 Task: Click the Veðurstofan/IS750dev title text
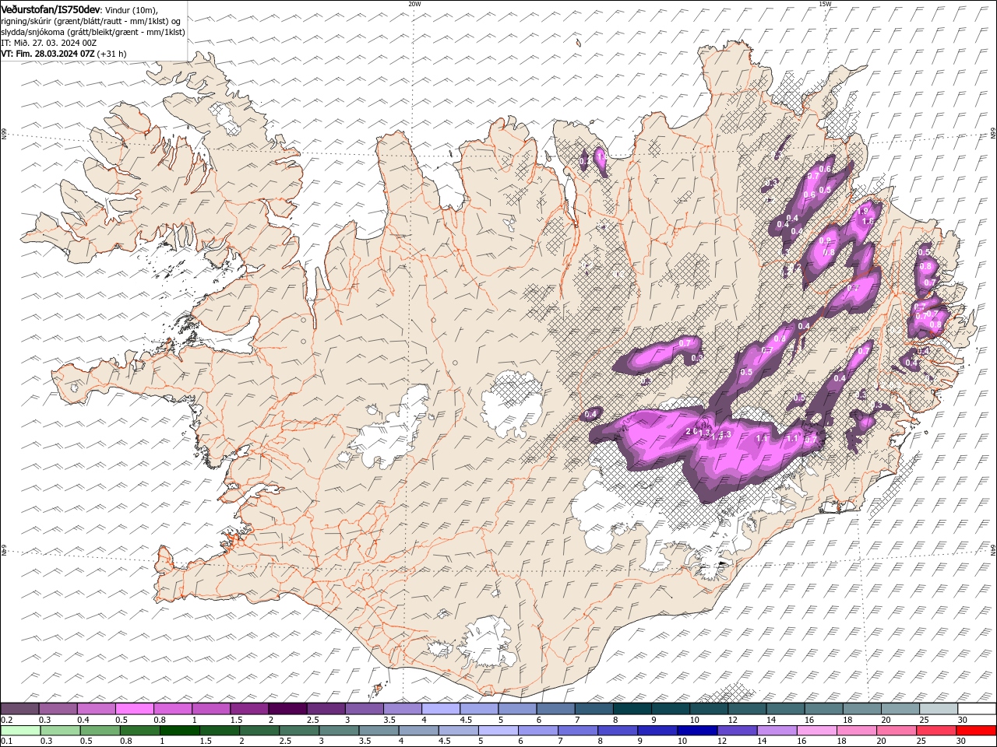click(x=51, y=9)
